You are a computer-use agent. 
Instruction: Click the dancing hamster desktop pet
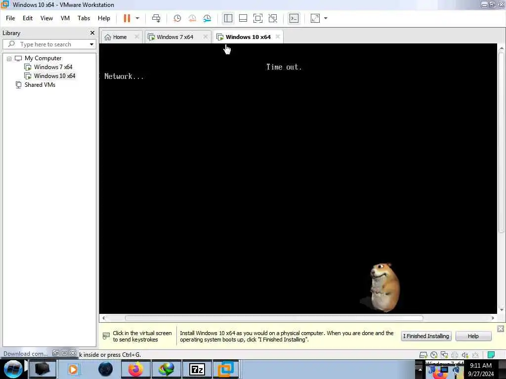click(384, 288)
